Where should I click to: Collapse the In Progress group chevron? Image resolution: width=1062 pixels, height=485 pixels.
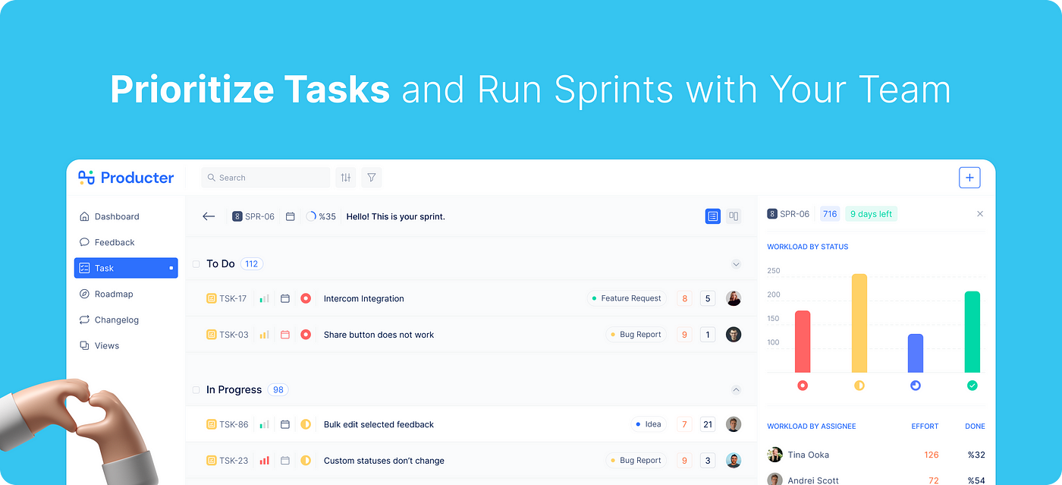coord(735,389)
